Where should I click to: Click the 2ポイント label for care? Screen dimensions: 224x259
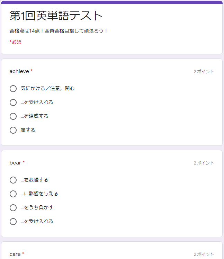click(204, 254)
